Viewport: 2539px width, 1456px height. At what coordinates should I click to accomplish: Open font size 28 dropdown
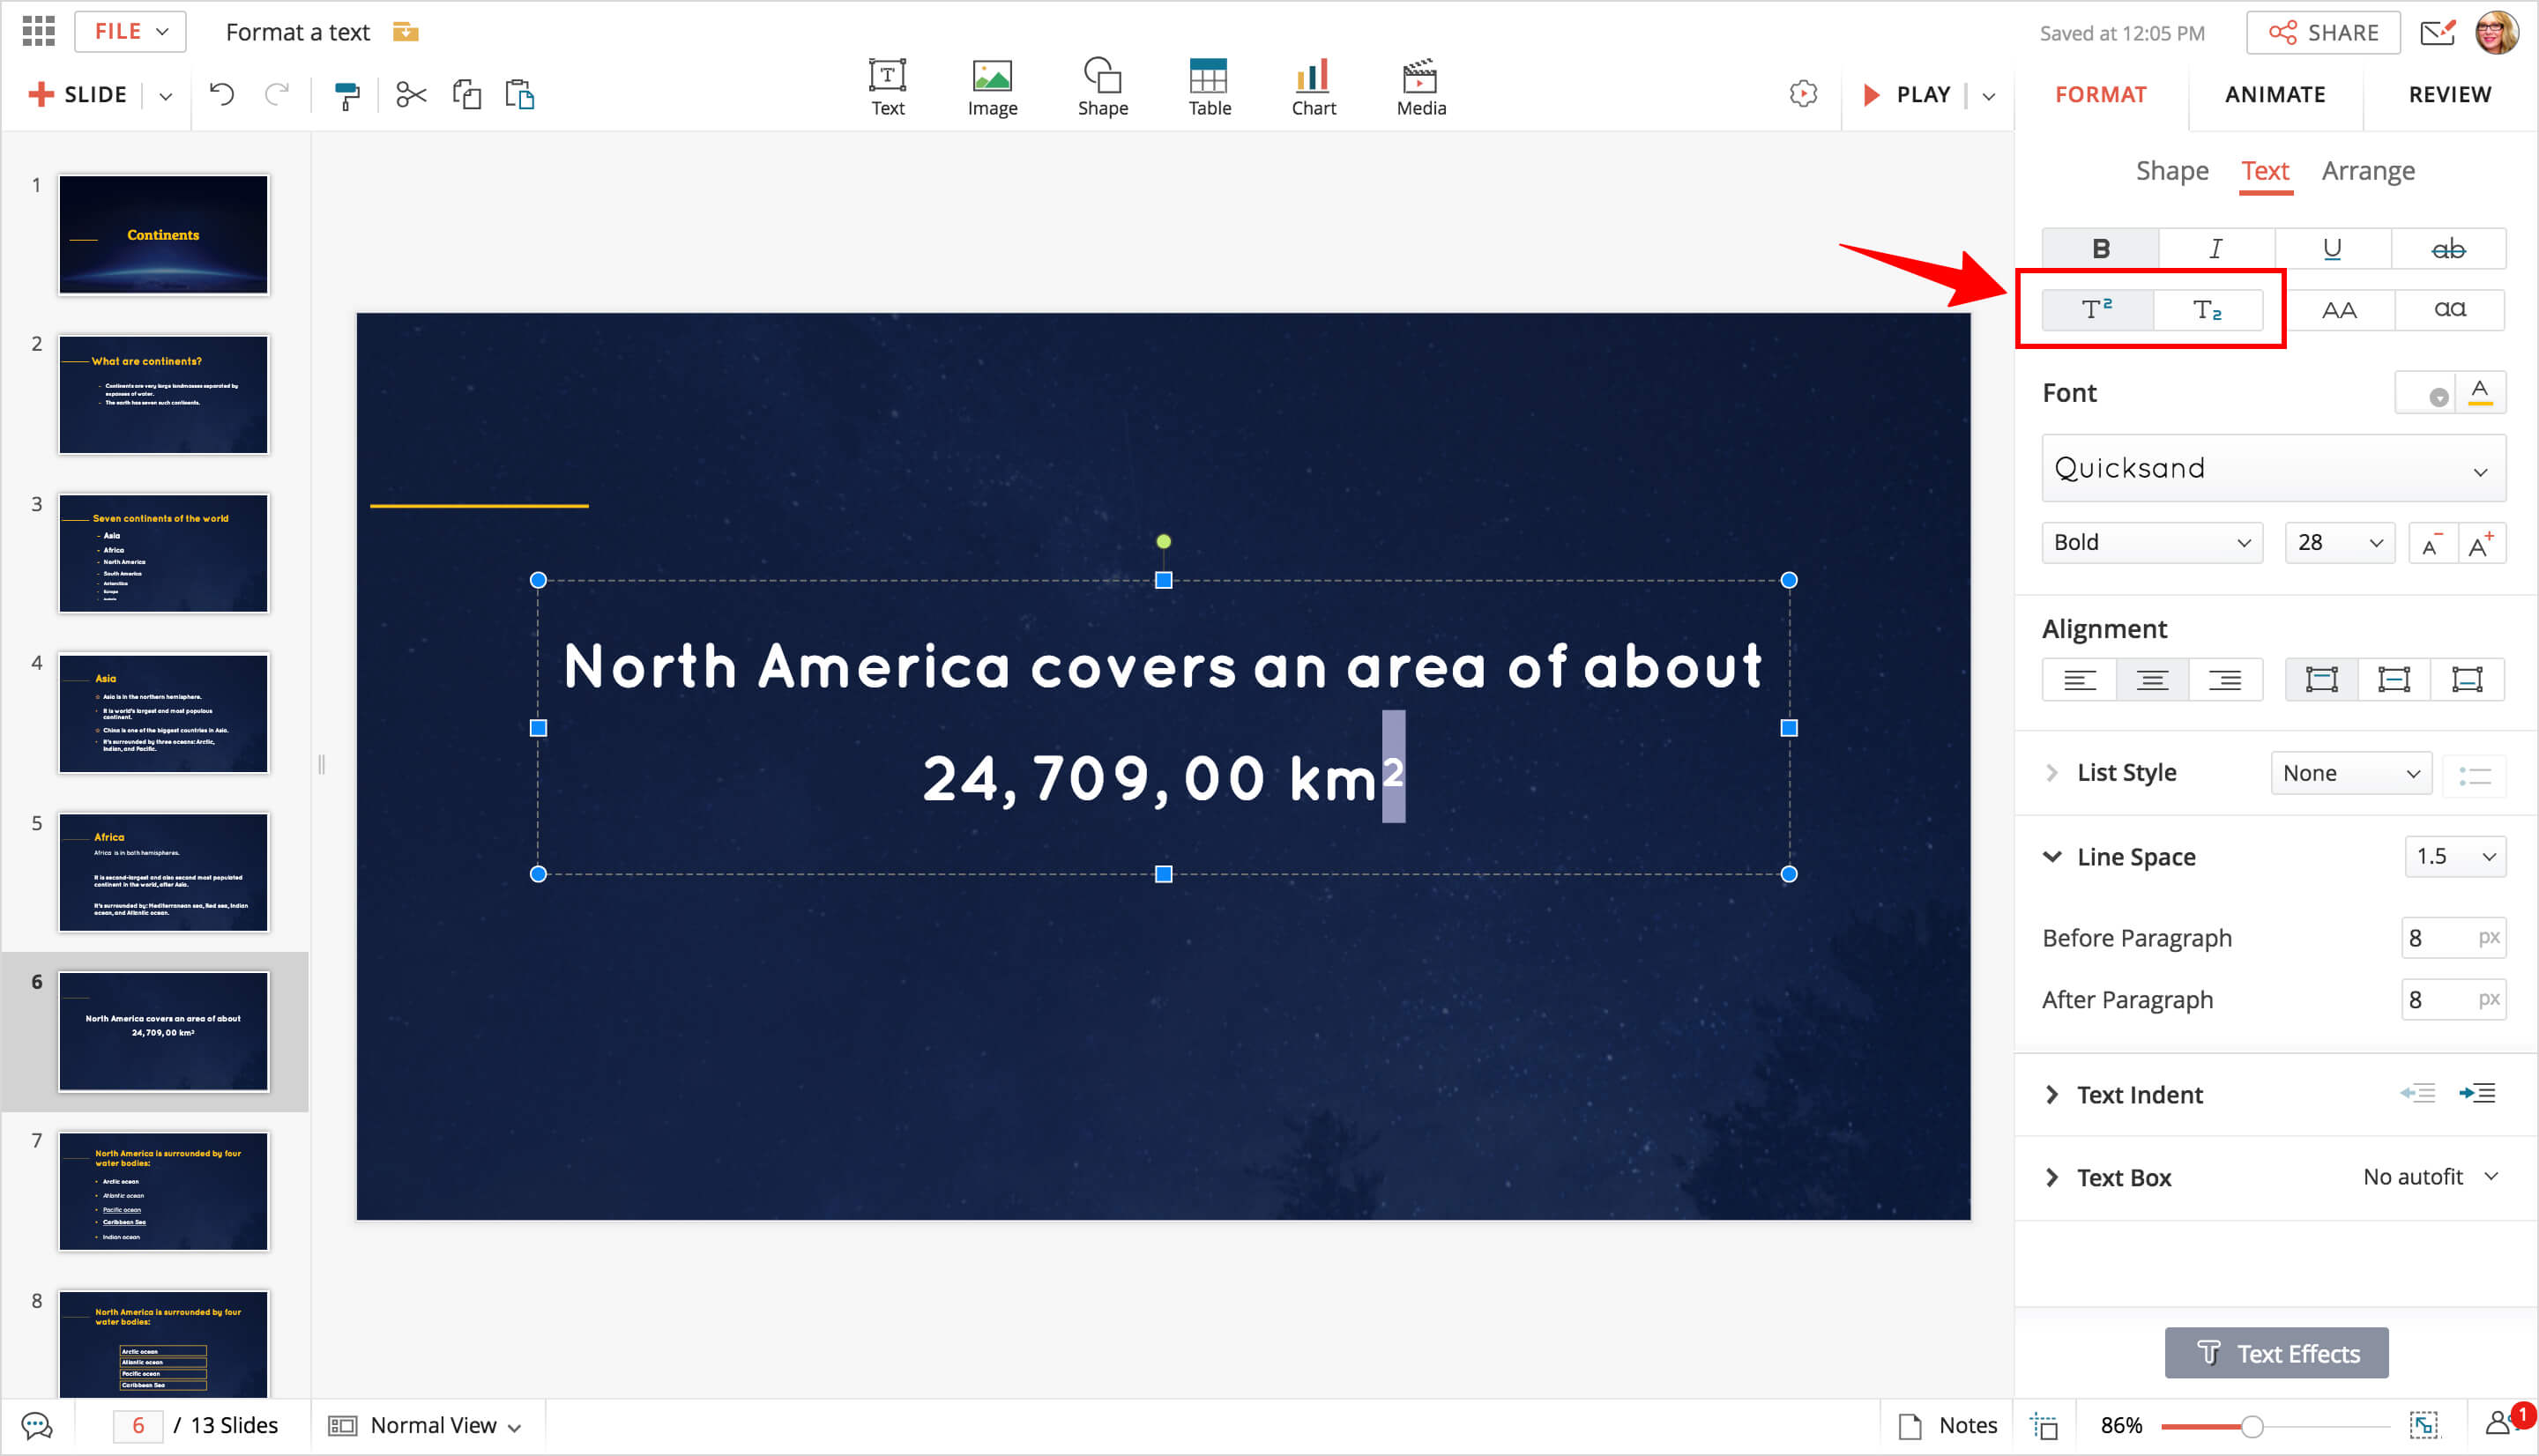coord(2338,542)
